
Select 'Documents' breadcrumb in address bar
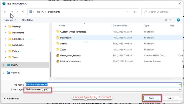point(54,12)
